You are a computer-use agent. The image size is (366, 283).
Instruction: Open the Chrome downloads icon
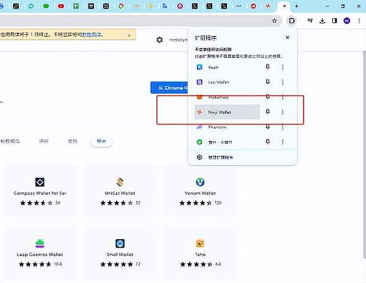[x=322, y=20]
